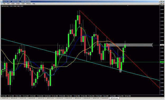Switch to the GBPJPY,M5 chart tab
165x100 pixels.
pos(96,98)
